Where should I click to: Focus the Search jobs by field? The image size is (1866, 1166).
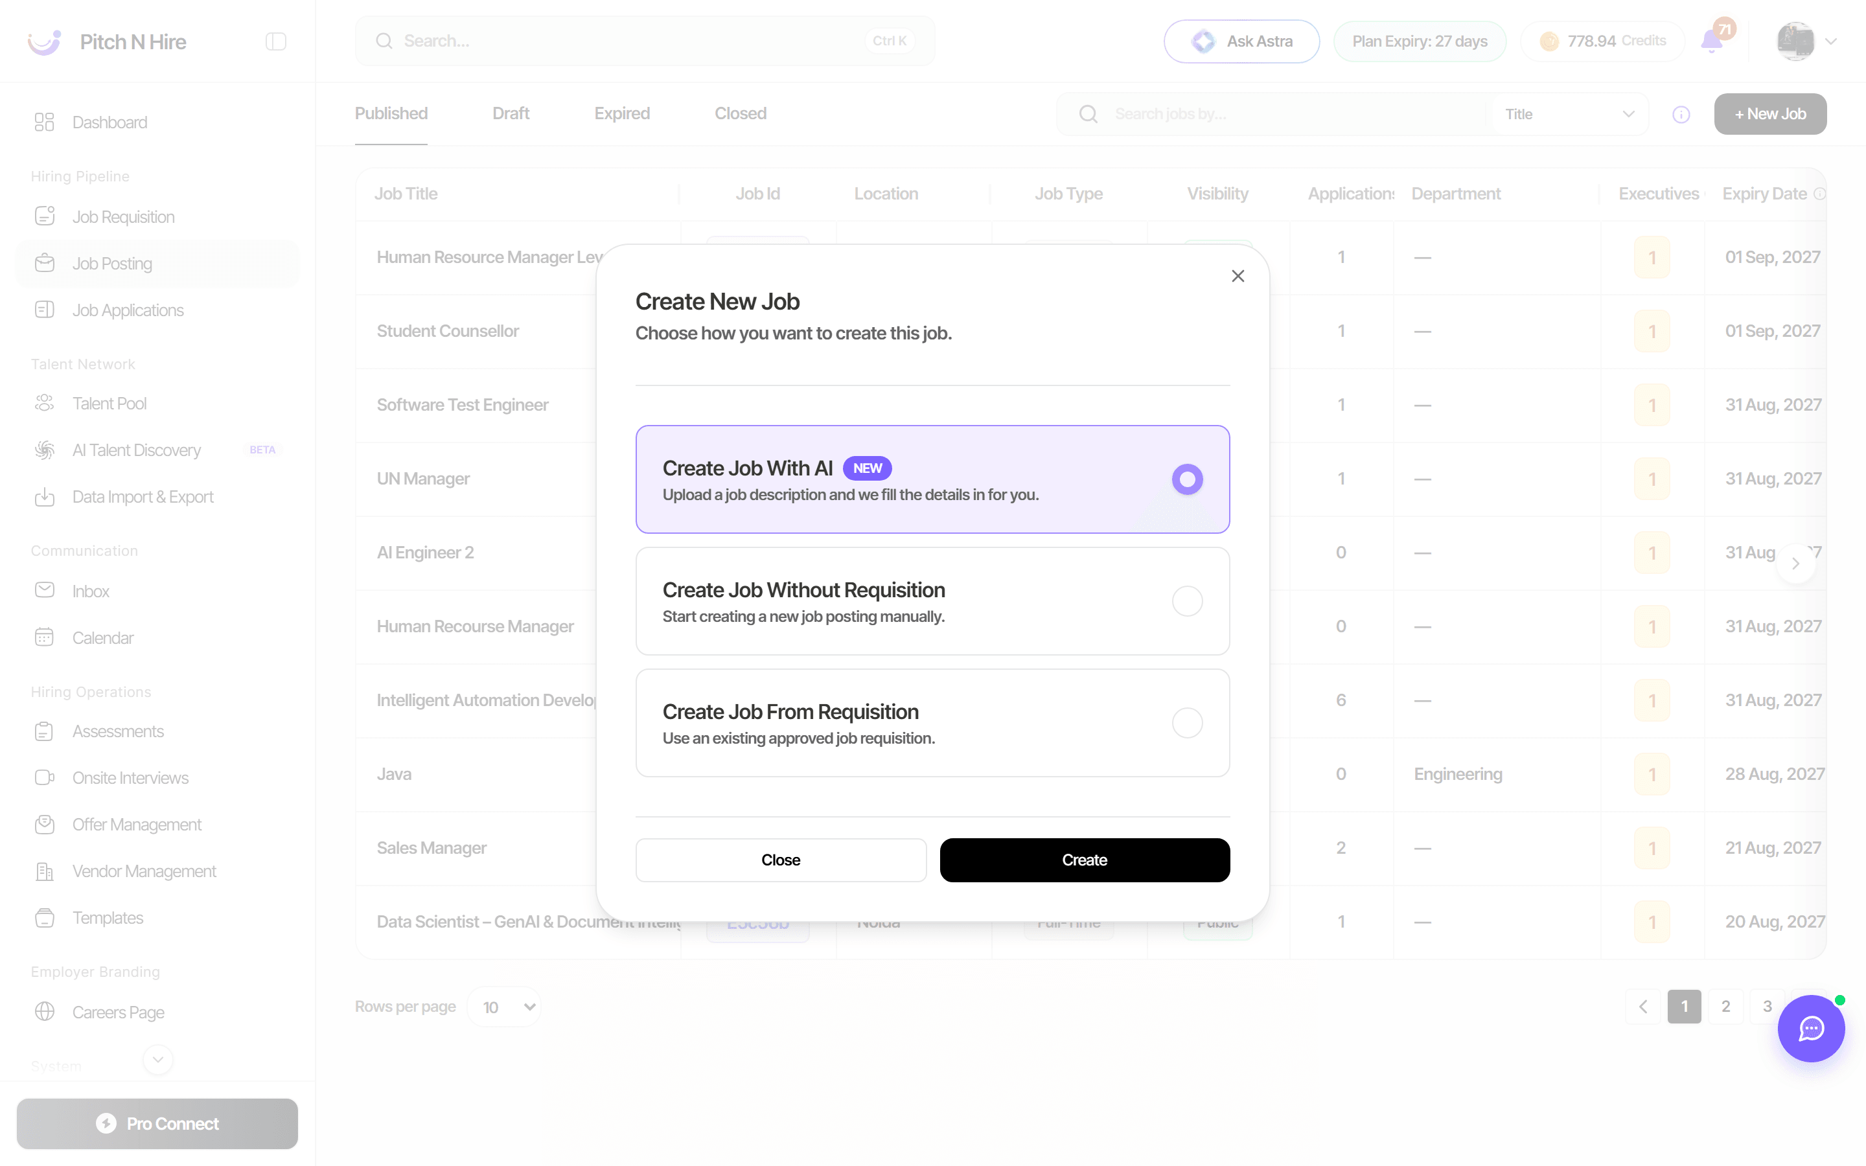(1273, 114)
